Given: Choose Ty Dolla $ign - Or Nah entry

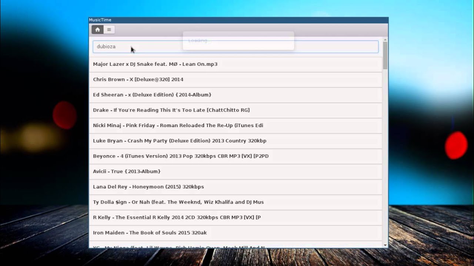Looking at the screenshot, I should pos(236,202).
